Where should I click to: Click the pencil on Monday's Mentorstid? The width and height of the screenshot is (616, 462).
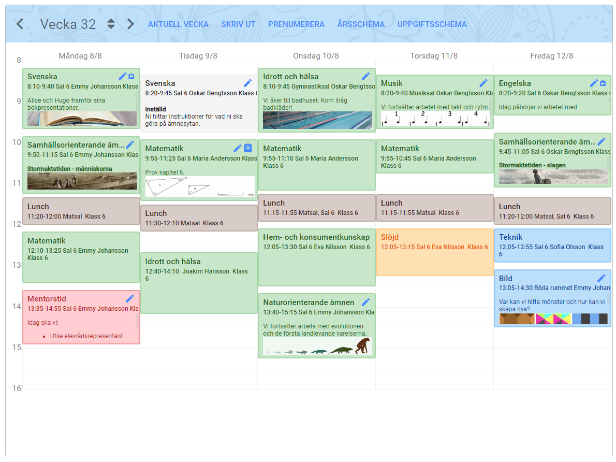(x=130, y=298)
